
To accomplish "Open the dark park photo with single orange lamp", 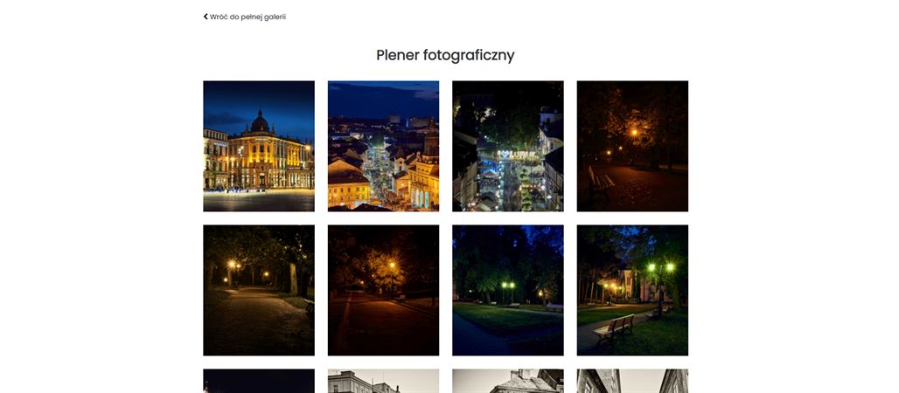I will [x=632, y=146].
